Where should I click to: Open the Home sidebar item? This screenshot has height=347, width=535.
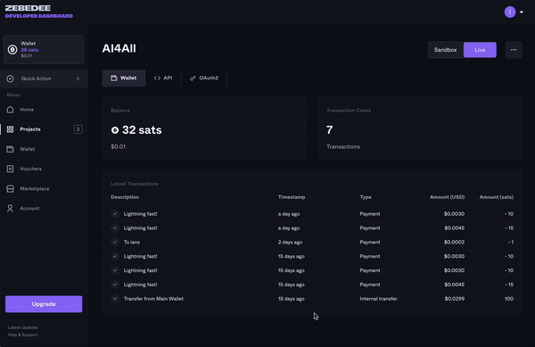44,110
